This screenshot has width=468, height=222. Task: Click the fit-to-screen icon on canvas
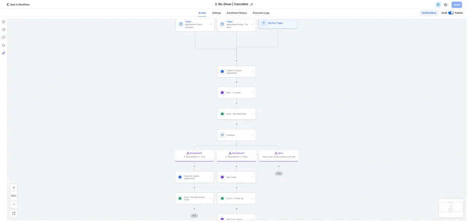(14, 213)
